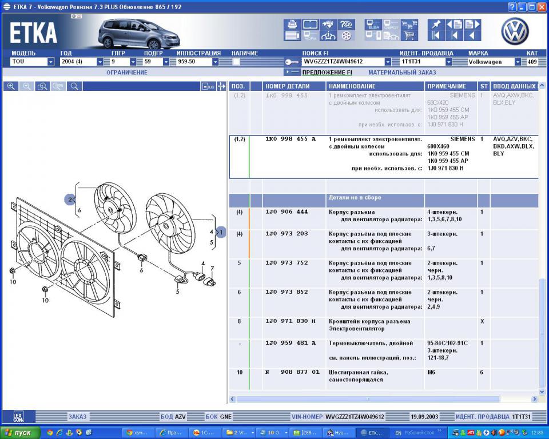549x439 pixels.
Task: Click the Volkswagen logo
Action: click(514, 31)
